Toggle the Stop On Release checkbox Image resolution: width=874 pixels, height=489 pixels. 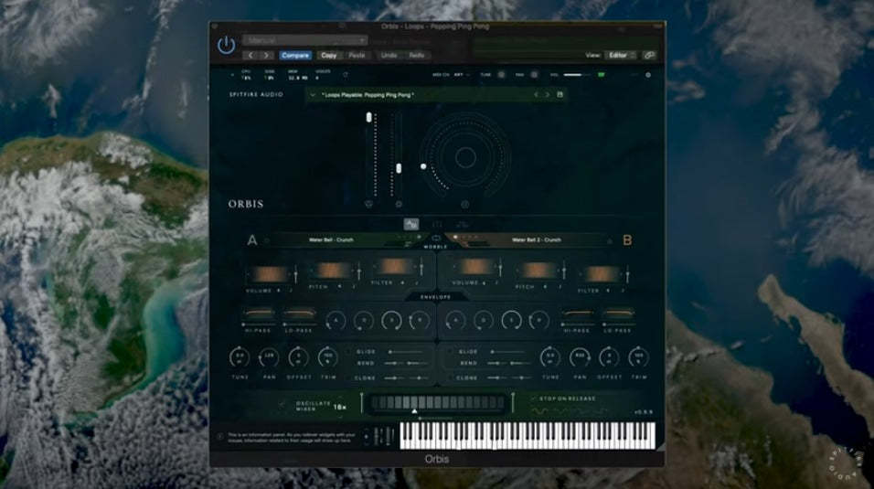point(534,399)
